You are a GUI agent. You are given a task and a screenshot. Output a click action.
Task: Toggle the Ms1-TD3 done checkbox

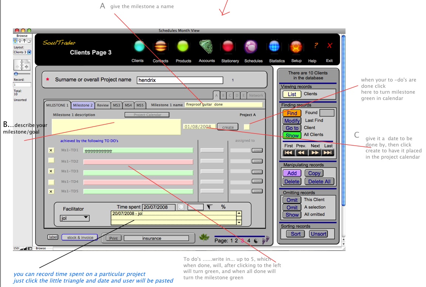51,171
